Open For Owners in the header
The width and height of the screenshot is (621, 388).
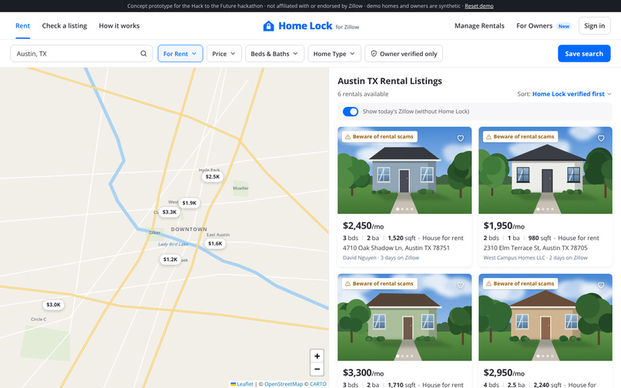(x=534, y=25)
